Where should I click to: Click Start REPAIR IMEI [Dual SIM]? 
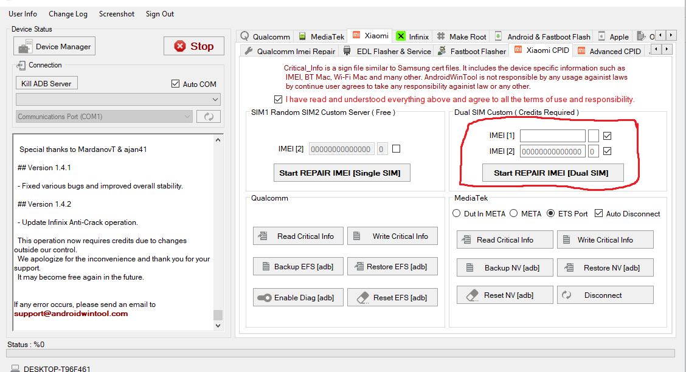(x=550, y=173)
